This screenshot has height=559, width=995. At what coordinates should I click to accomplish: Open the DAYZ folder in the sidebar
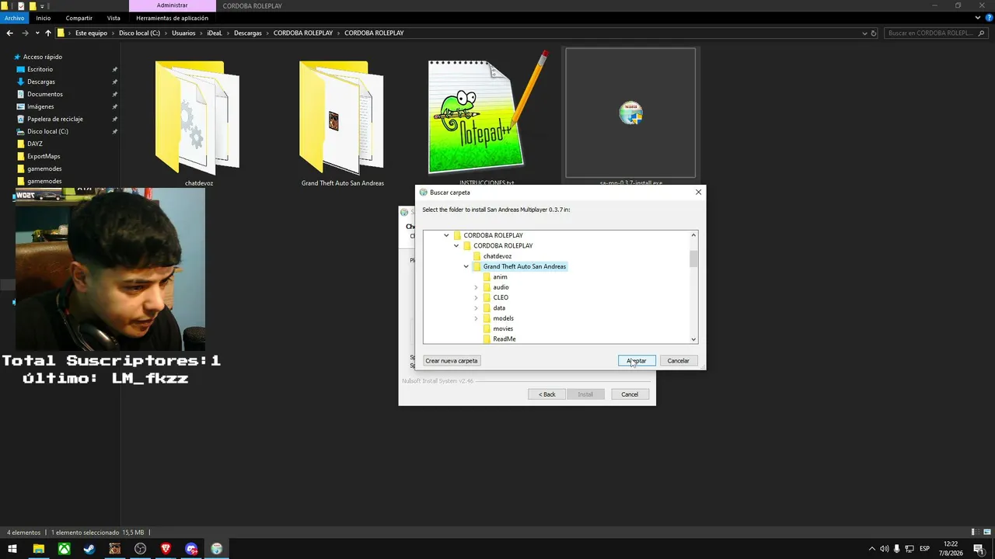tap(35, 144)
